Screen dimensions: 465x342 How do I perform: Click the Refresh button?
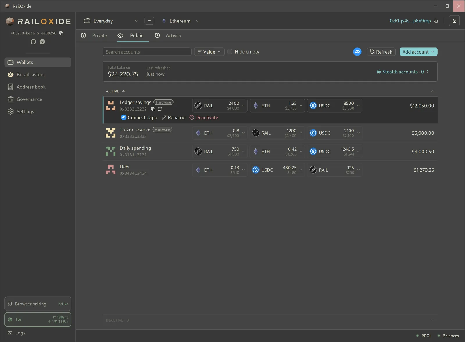[381, 52]
